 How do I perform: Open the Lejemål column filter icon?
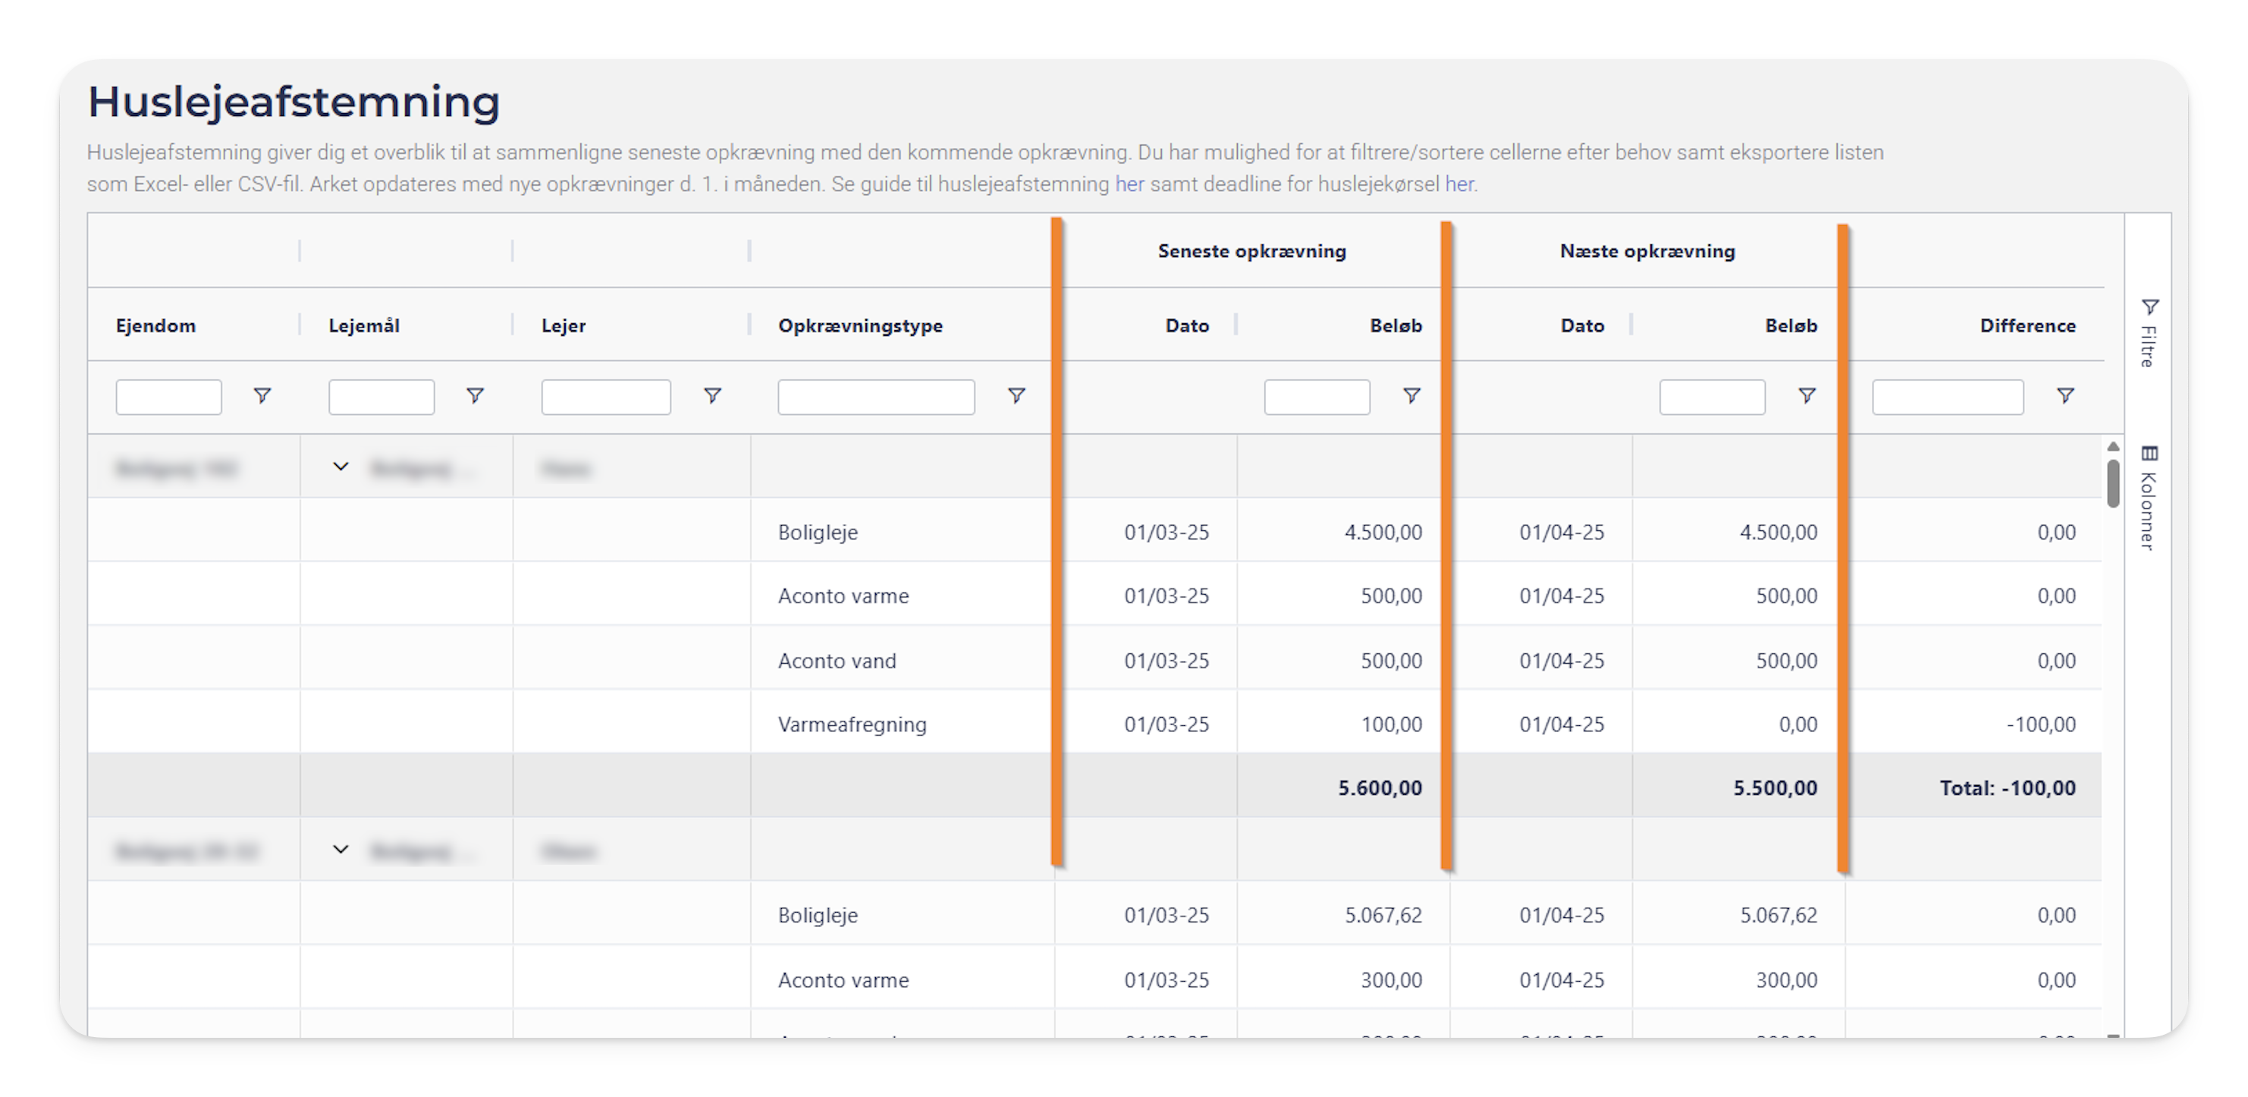[x=475, y=396]
